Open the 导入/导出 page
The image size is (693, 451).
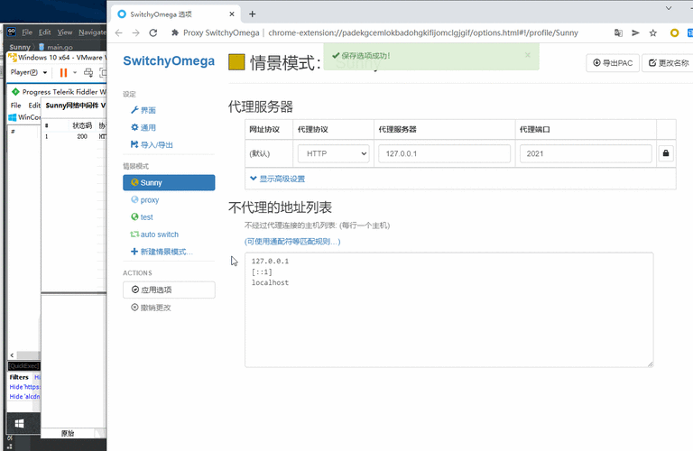click(x=152, y=144)
